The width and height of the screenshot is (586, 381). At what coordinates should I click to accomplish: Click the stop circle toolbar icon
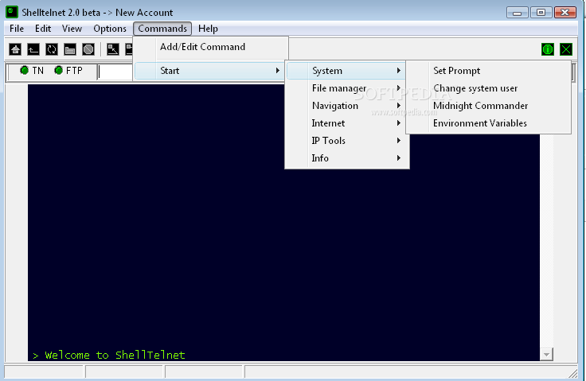coord(88,49)
